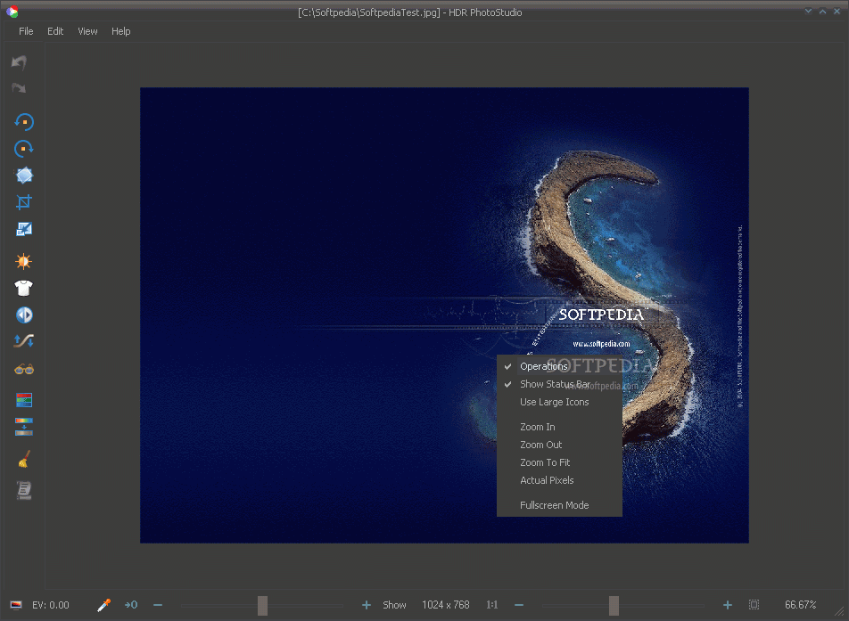Increase exposure with the plus button

(367, 605)
